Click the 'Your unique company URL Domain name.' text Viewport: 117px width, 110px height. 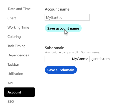coord(72,52)
